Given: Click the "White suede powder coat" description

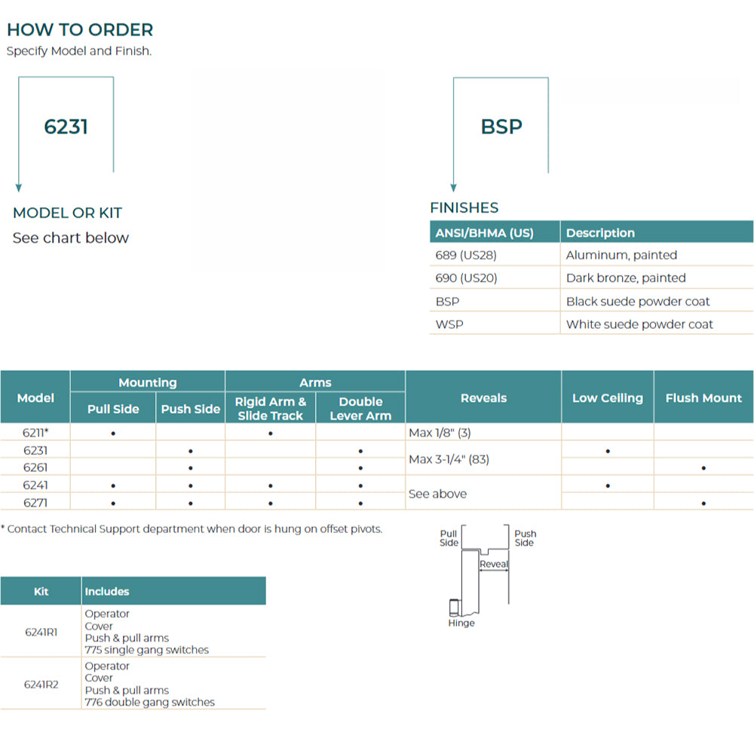Looking at the screenshot, I should click(639, 324).
